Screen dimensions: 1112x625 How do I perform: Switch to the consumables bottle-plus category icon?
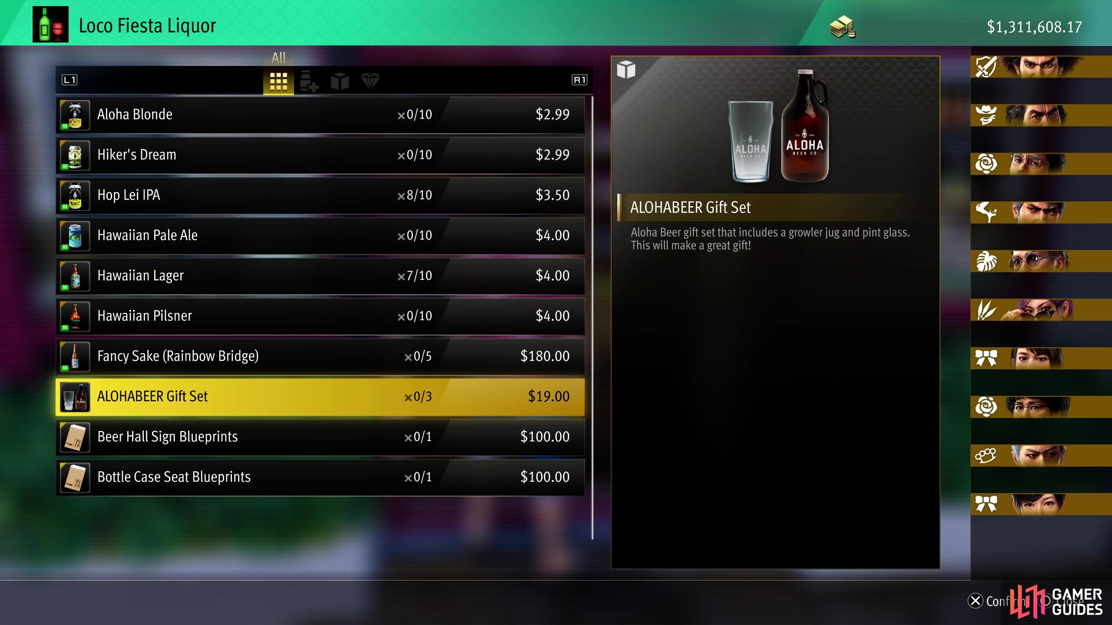click(309, 81)
